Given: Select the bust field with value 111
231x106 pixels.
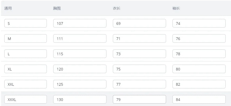Looking at the screenshot, I should tap(80, 38).
